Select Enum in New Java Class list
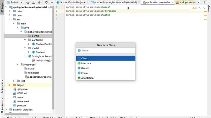 (105, 73)
